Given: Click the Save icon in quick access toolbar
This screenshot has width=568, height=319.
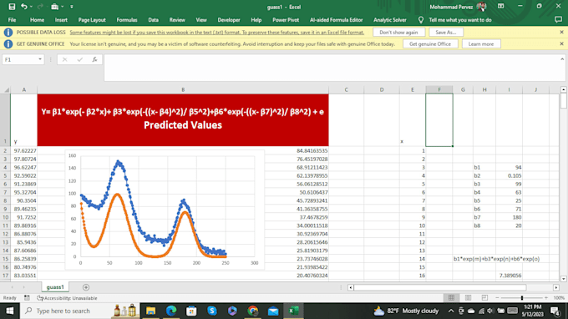Looking at the screenshot, I should [12, 7].
